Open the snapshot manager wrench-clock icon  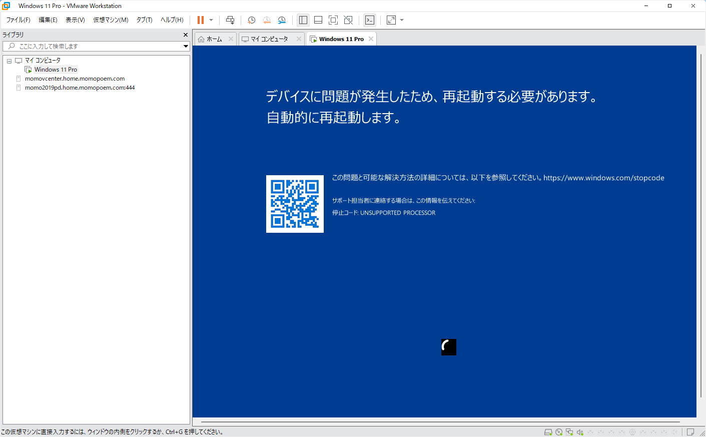click(x=282, y=20)
